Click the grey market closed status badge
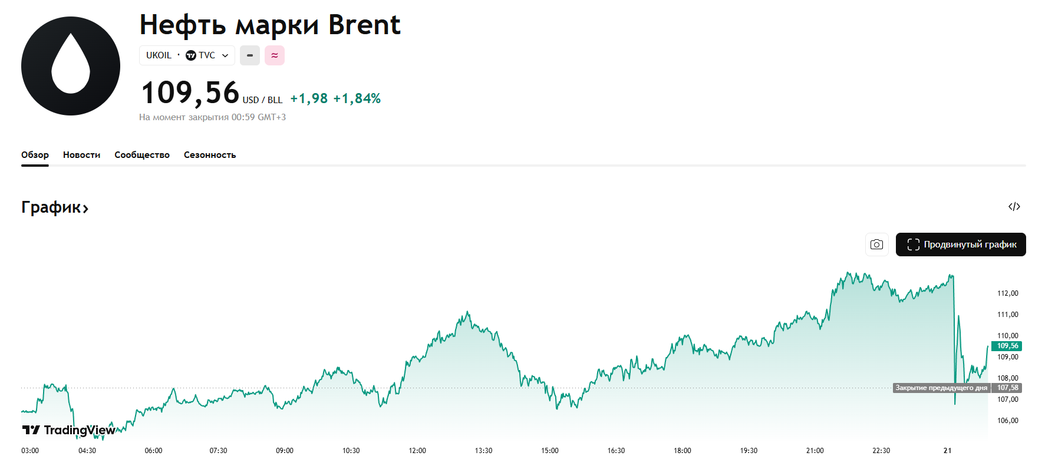 click(250, 55)
